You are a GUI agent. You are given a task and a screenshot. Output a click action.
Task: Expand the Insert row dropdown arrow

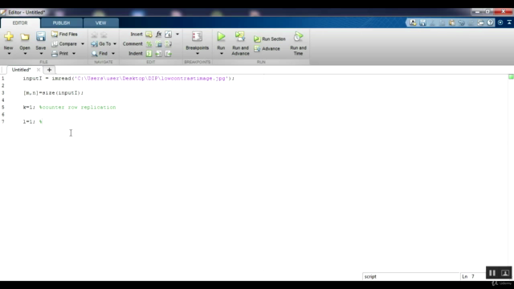pos(177,34)
